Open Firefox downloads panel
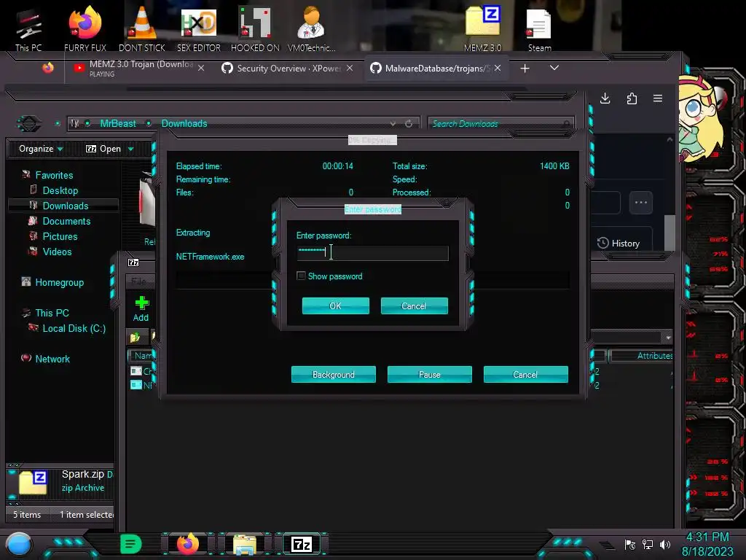The height and width of the screenshot is (560, 746). click(605, 98)
